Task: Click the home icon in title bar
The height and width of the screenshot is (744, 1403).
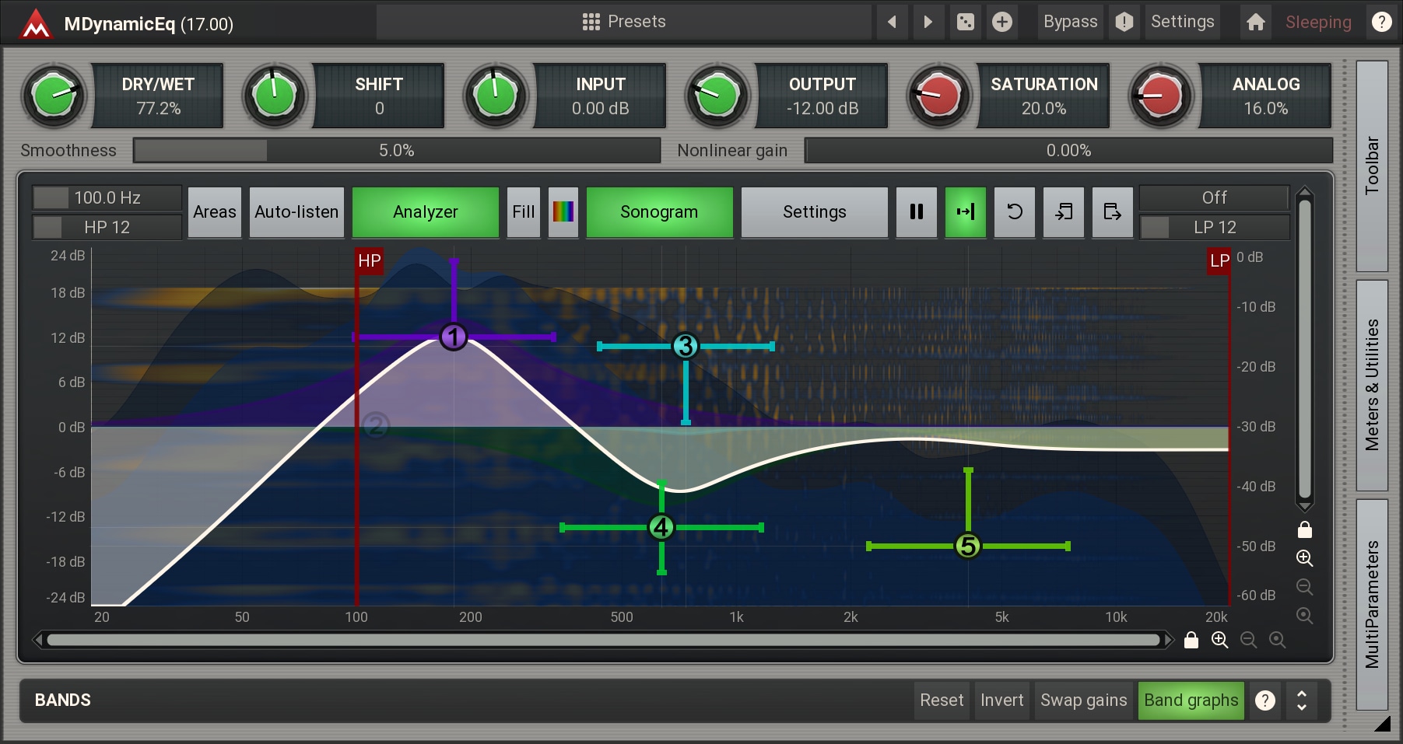Action: 1255,22
